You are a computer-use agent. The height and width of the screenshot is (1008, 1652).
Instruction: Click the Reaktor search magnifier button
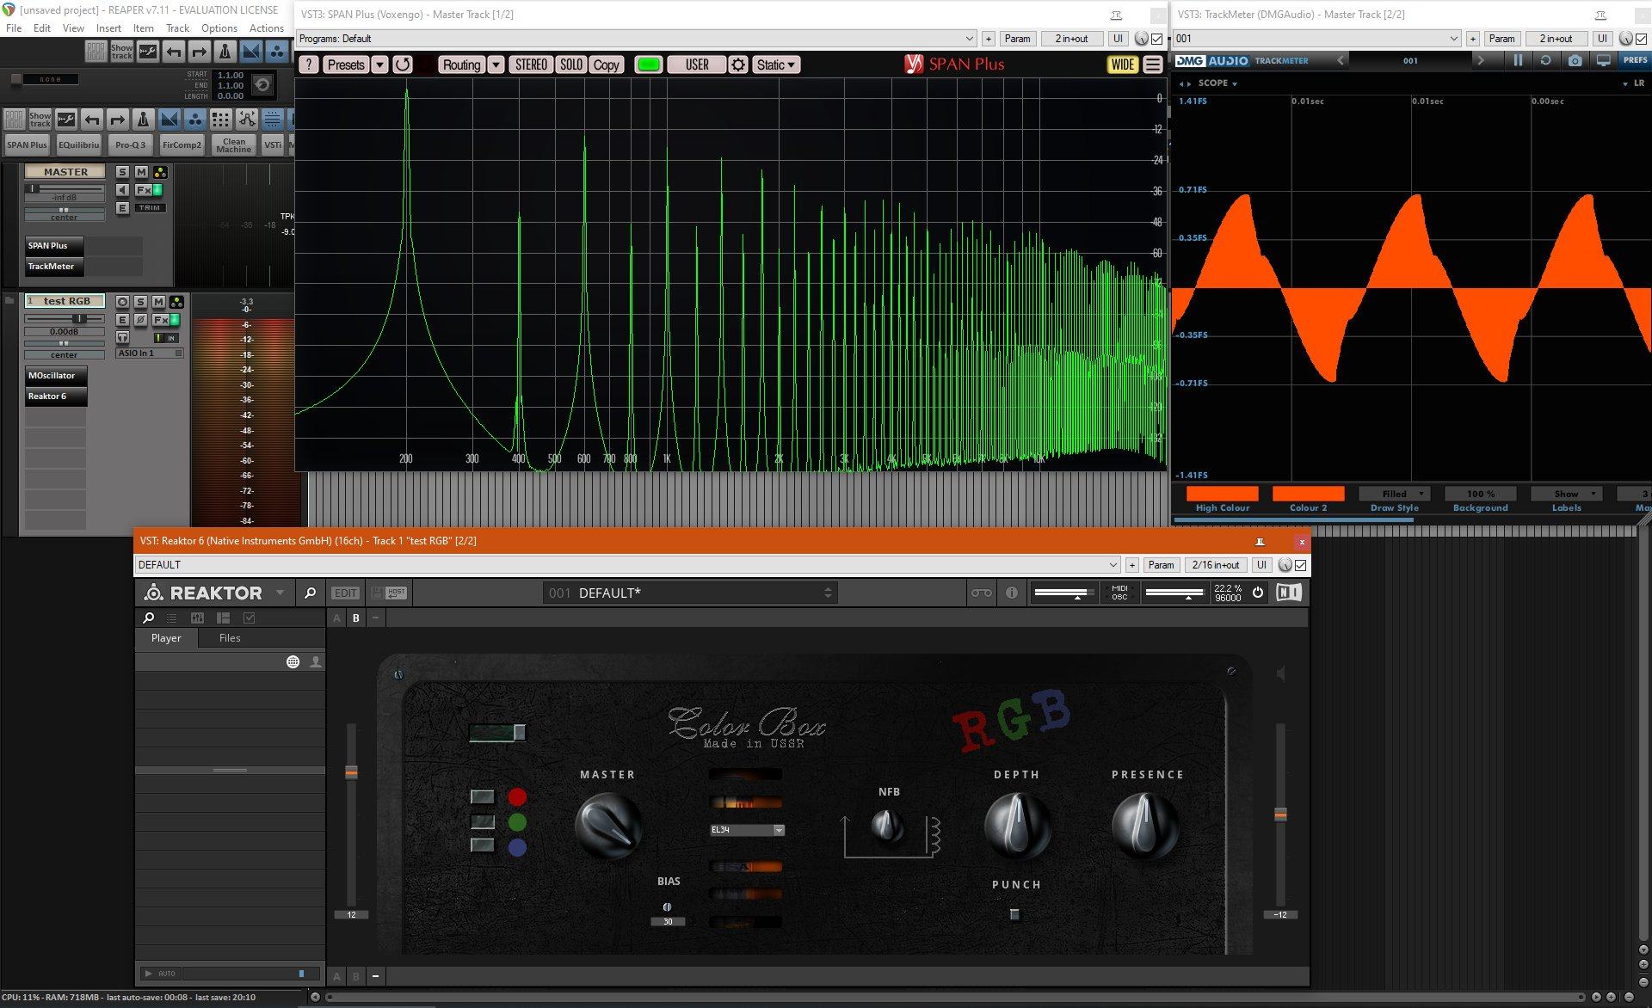[x=310, y=593]
